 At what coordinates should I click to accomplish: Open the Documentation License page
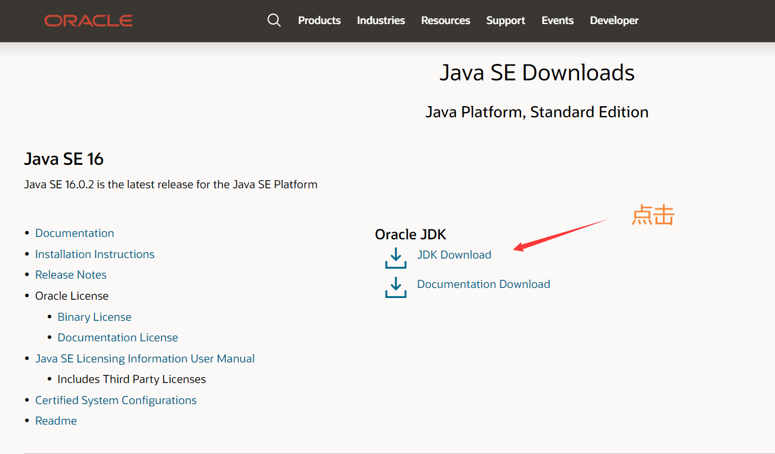[x=117, y=337]
